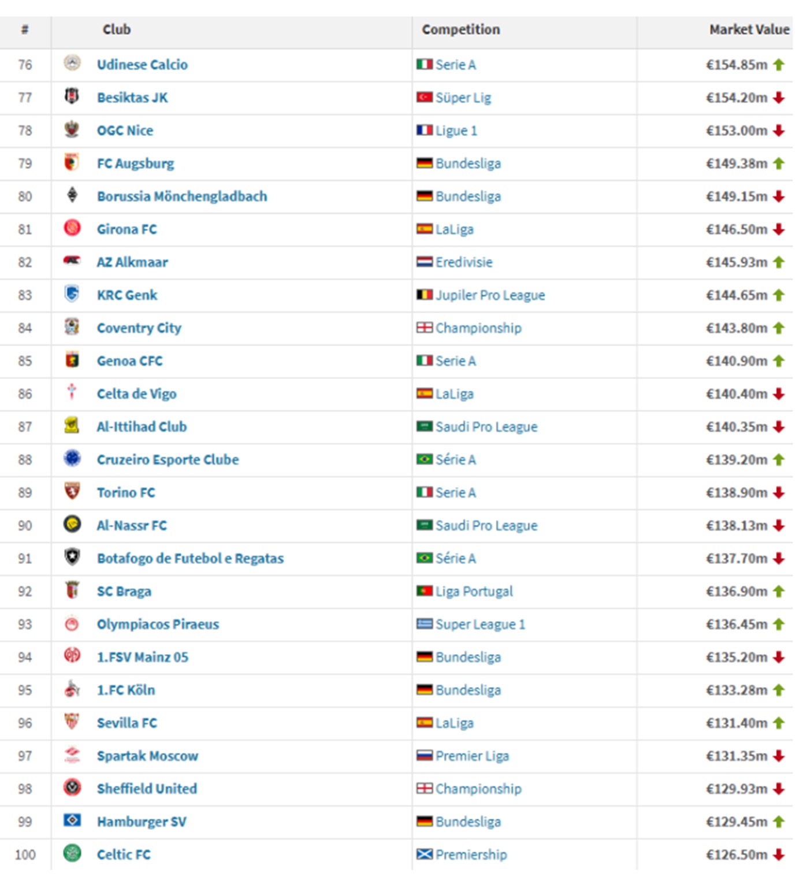Click the FC Augsburg club crest
The height and width of the screenshot is (880, 803).
coord(72,162)
